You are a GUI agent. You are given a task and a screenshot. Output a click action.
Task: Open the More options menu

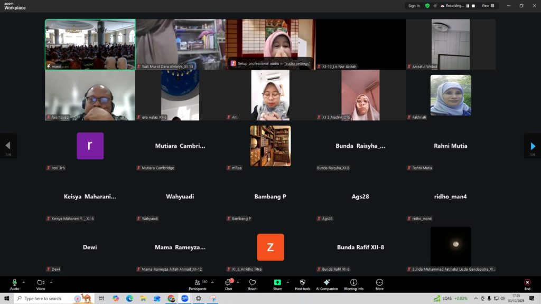tap(379, 284)
